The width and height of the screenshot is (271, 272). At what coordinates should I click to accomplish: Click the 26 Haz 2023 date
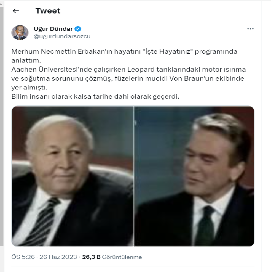(x=58, y=257)
